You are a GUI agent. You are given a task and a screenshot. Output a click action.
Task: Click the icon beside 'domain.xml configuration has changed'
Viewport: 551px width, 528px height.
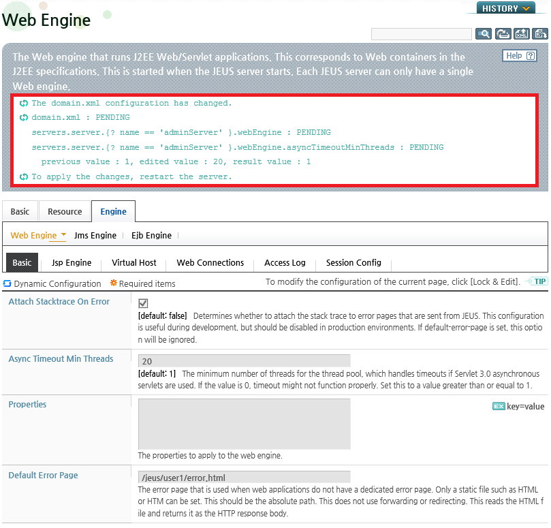click(24, 103)
